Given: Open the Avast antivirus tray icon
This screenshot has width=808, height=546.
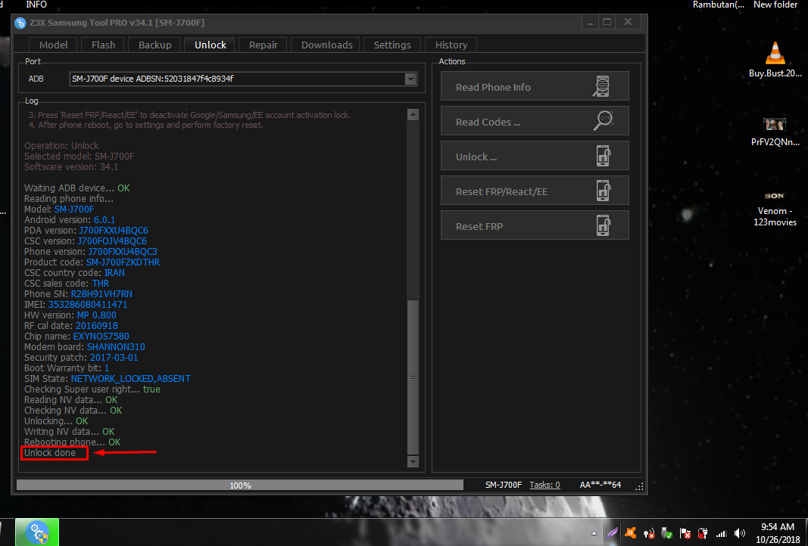Looking at the screenshot, I should point(630,533).
